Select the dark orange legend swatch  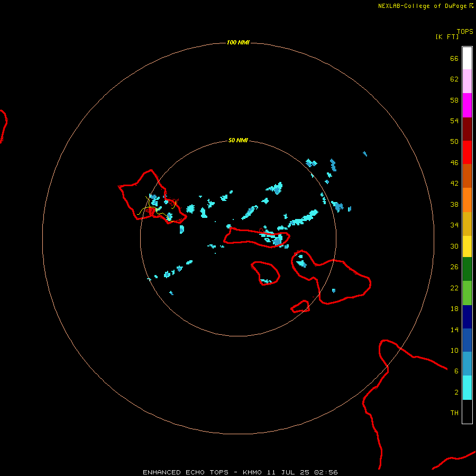(x=467, y=176)
